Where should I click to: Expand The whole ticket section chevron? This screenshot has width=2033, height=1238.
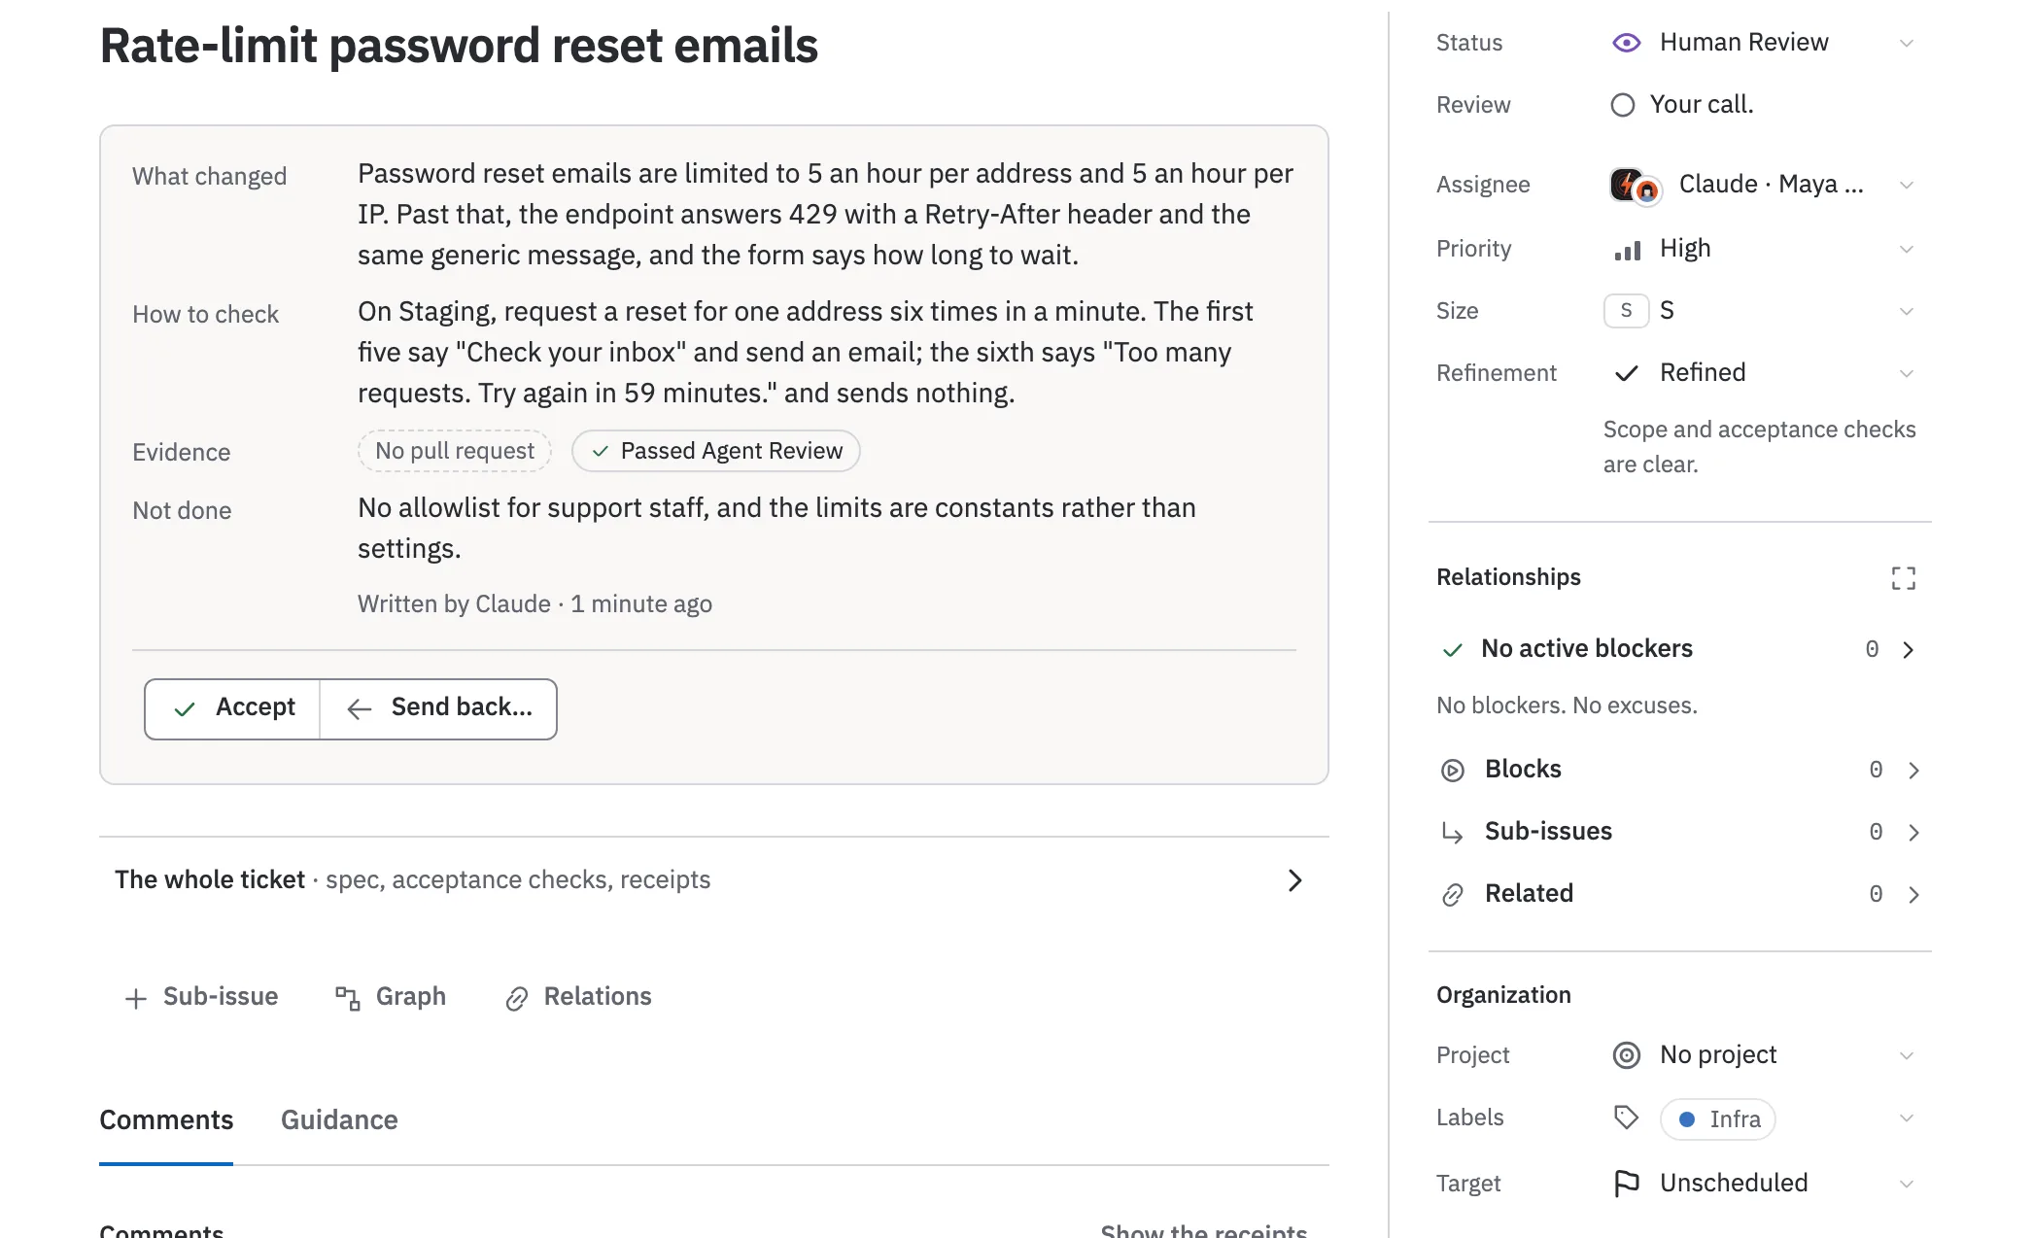click(1294, 880)
